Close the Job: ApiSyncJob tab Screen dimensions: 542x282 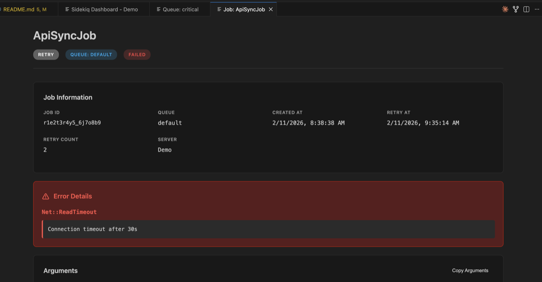point(271,9)
